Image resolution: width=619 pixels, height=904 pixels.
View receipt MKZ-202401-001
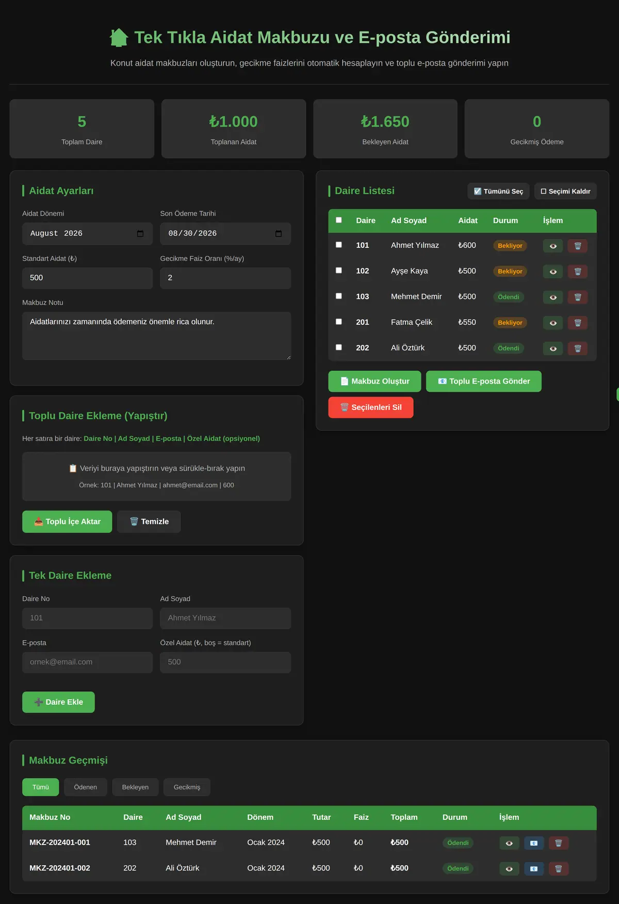[x=509, y=843]
